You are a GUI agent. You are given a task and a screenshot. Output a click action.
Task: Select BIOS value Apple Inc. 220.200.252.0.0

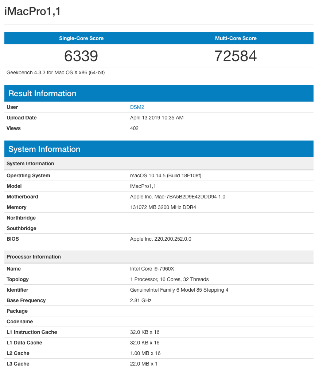tap(160, 239)
